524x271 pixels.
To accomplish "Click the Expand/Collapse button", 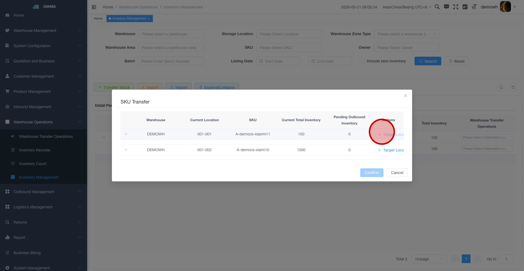I will [216, 87].
